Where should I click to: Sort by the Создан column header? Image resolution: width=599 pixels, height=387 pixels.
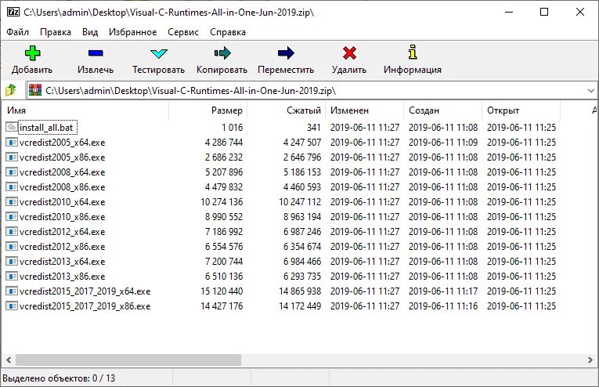click(443, 110)
